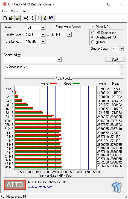Screen dimensions: 128x199
Task: Open Print Preview toolbar icon
Action: tap(32, 18)
